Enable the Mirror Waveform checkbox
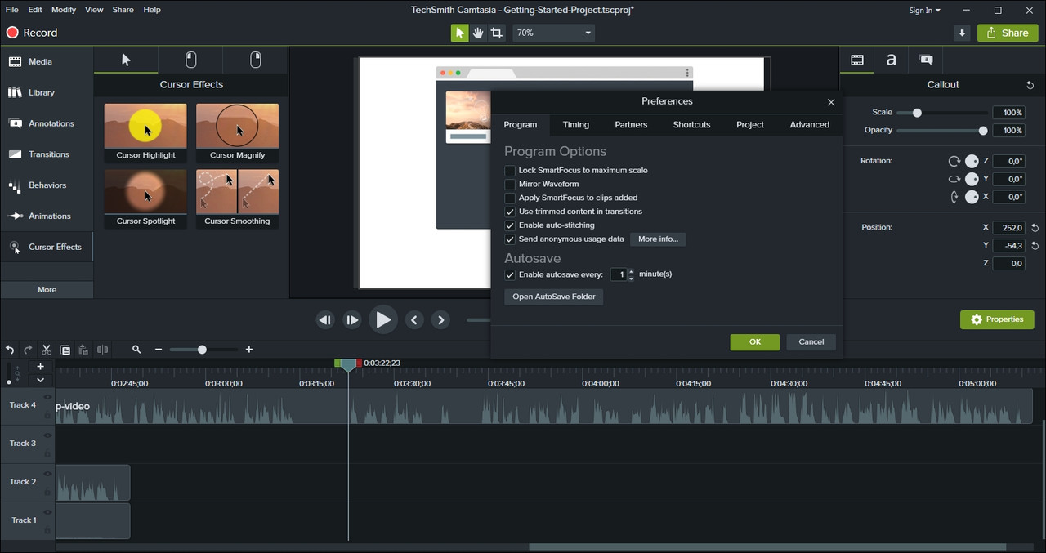The image size is (1046, 553). (510, 184)
